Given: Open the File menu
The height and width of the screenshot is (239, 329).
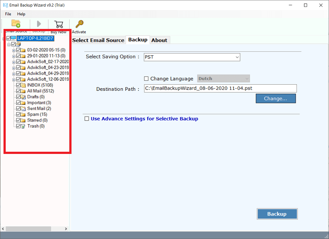Looking at the screenshot, I should coord(8,14).
